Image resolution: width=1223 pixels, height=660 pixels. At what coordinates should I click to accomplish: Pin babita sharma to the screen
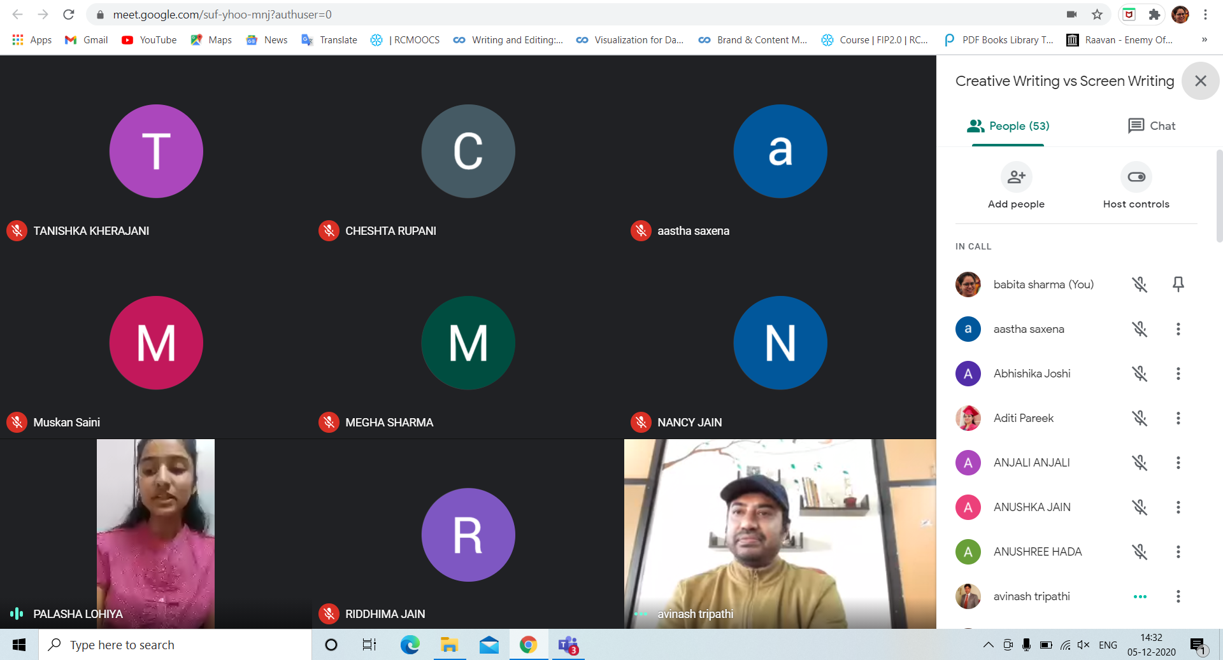coord(1178,284)
